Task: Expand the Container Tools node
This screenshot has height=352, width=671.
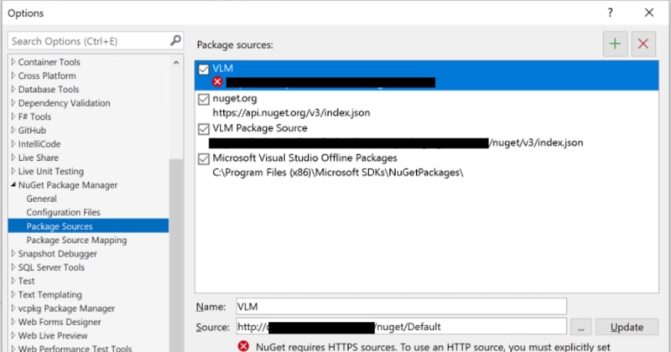Action: (13, 62)
